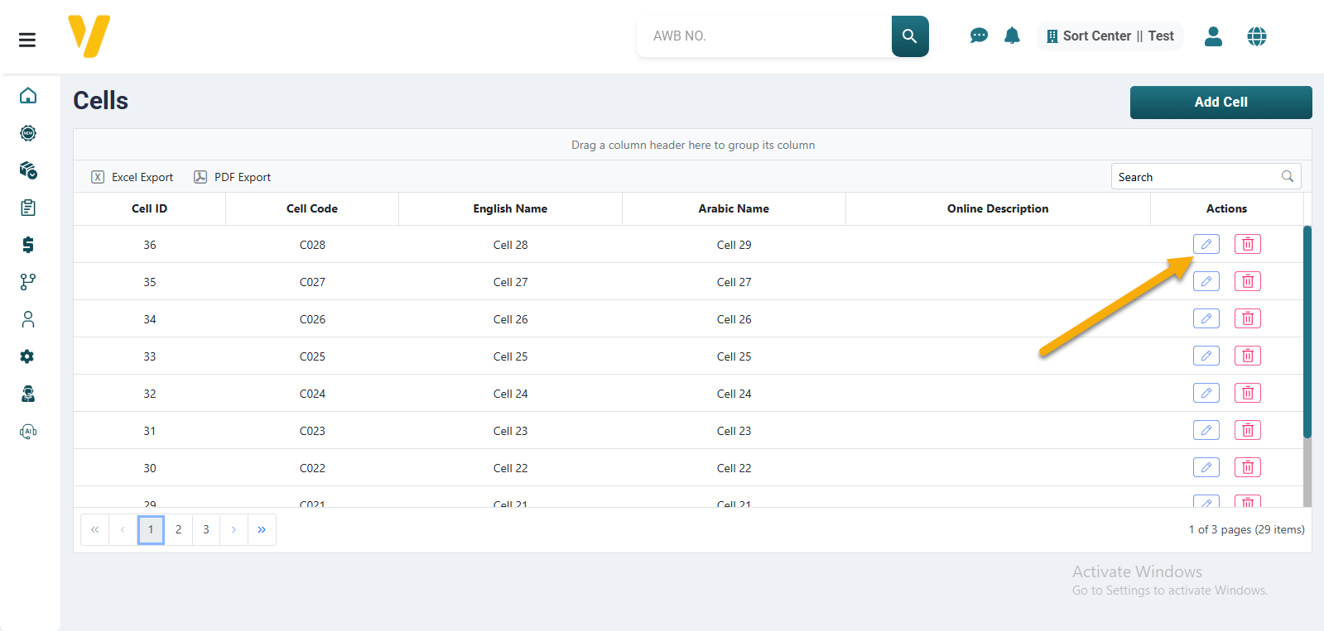Image resolution: width=1324 pixels, height=631 pixels.
Task: Delete the Cell 27 row
Action: tap(1247, 281)
